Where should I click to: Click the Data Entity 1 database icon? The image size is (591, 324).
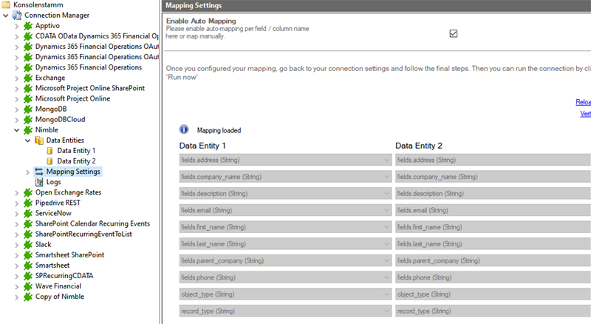point(50,150)
